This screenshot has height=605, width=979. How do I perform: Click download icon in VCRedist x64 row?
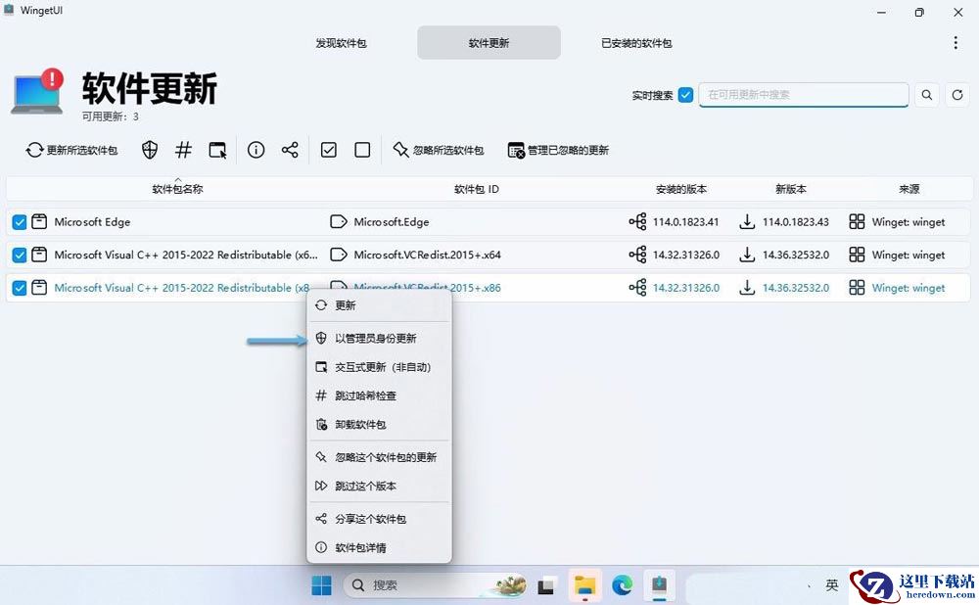coord(747,255)
